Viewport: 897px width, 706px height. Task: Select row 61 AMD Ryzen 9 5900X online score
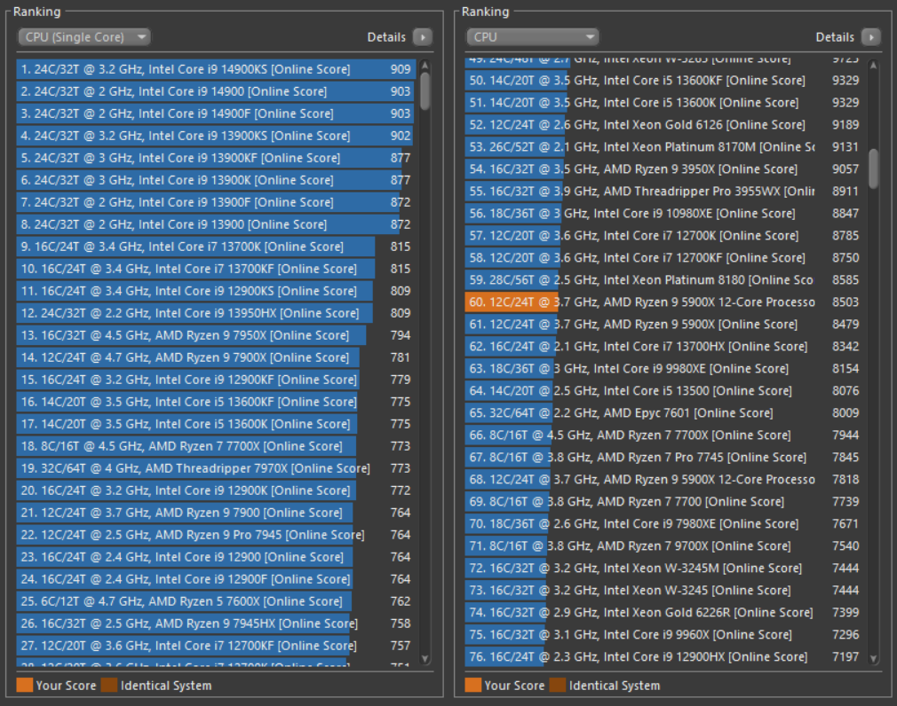664,325
